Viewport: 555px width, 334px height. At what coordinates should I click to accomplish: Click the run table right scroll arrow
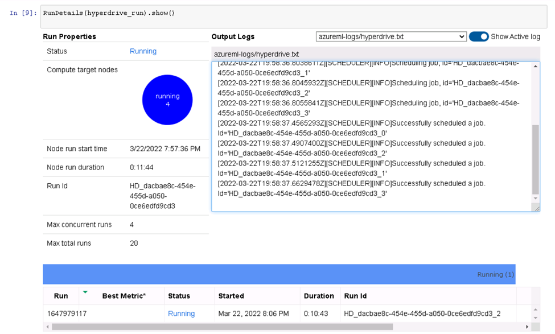click(x=527, y=327)
